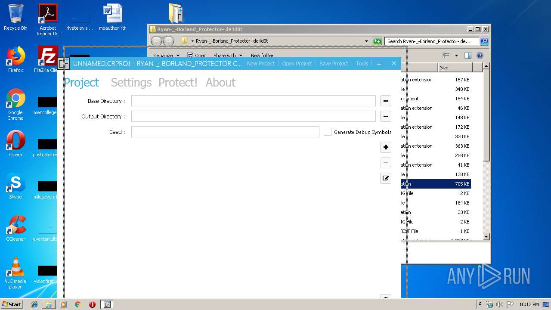Select the 157 KB file row in Explorer
The width and height of the screenshot is (551, 310).
[436, 80]
